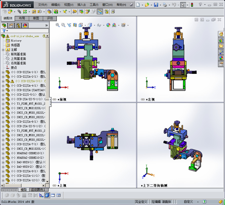Open the 视图(V) menu
Screen dimensions: 225x205
coord(69,5)
